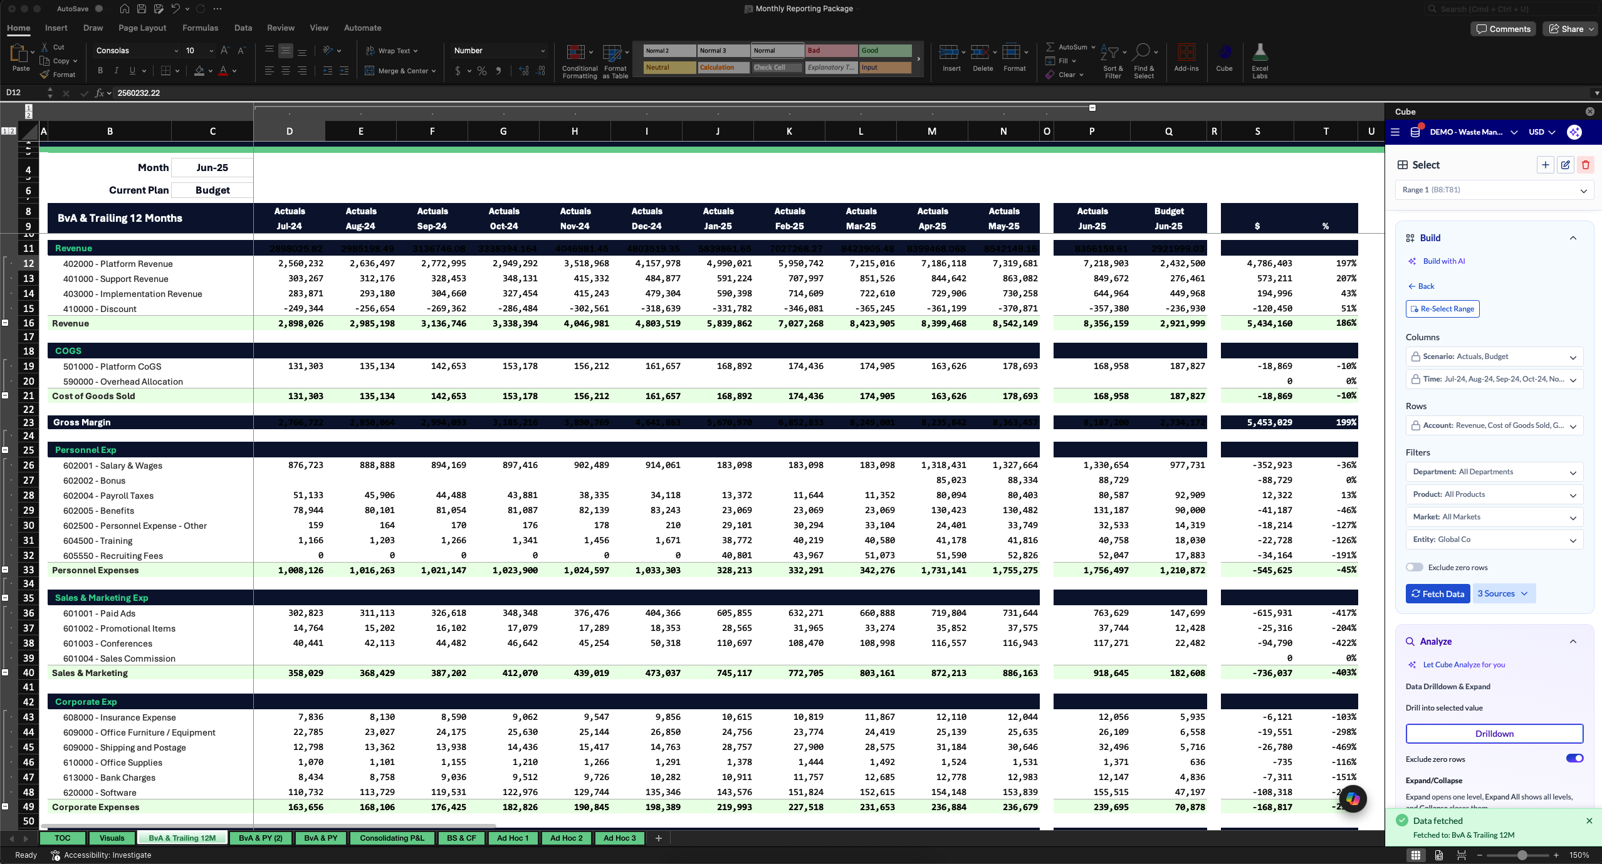Screen dimensions: 1602x864
Task: Open the font size dropdown
Action: pyautogui.click(x=211, y=51)
